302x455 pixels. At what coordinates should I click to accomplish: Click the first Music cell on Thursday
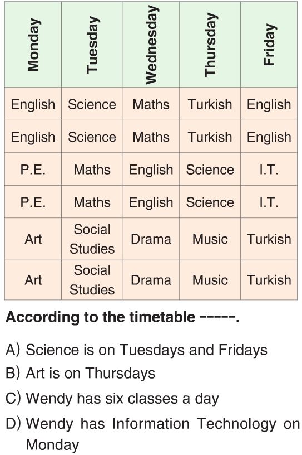click(210, 239)
